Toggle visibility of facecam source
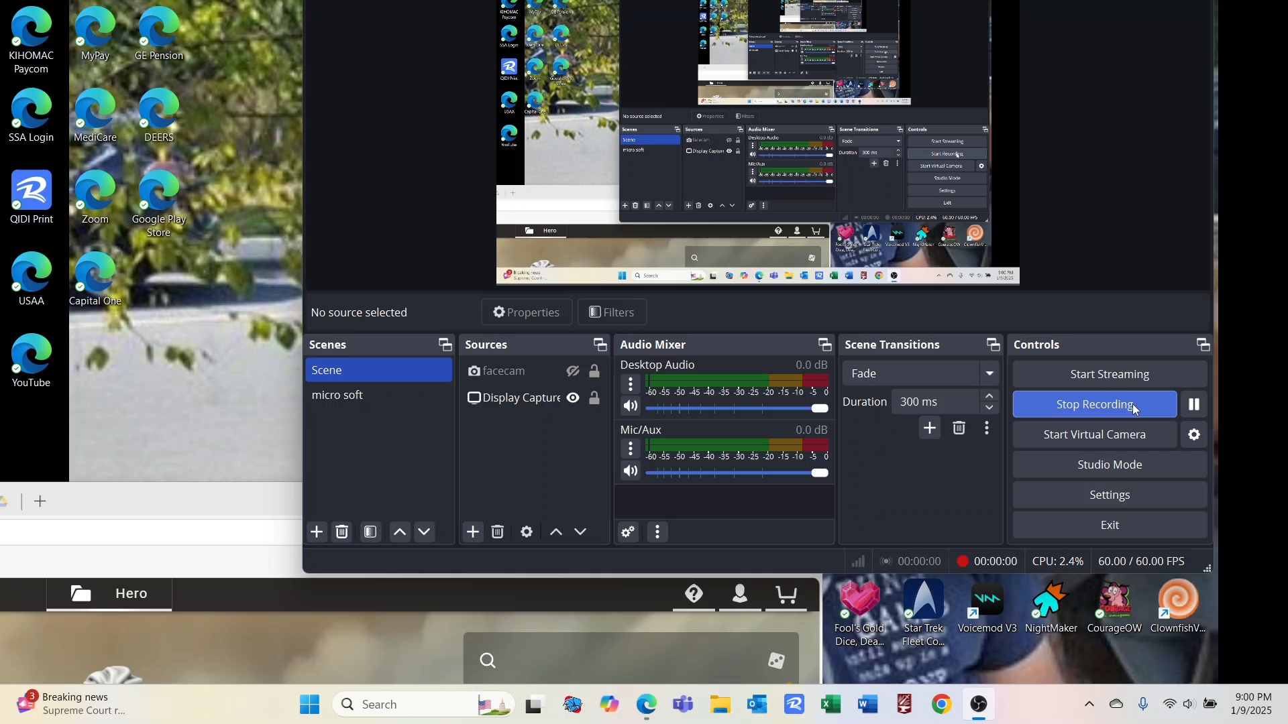 (573, 371)
